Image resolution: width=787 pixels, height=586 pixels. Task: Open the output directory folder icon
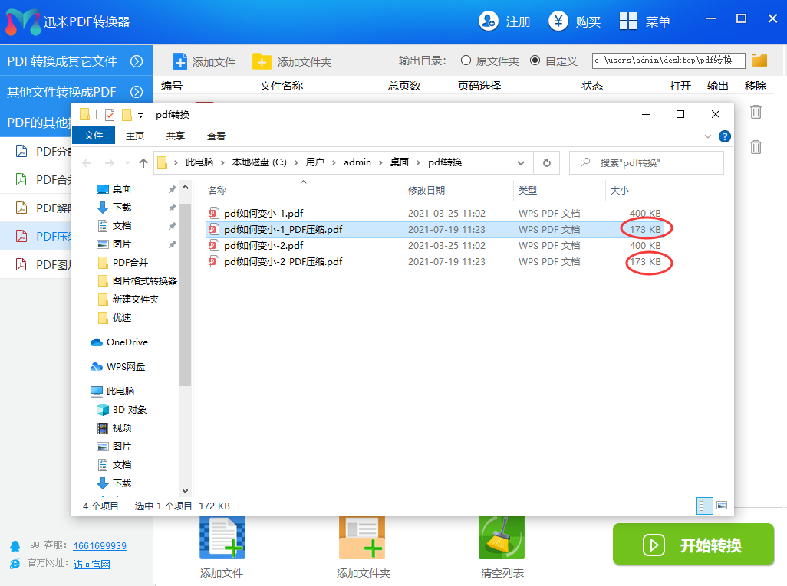[759, 61]
